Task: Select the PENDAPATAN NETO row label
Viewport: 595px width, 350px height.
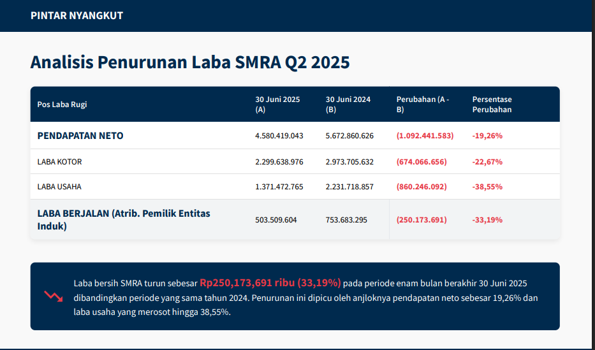Action: [x=80, y=136]
